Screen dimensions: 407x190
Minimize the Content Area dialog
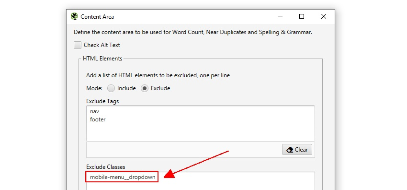point(280,16)
